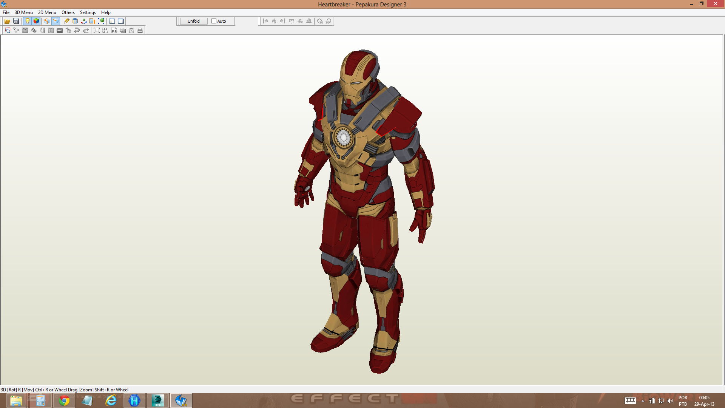Viewport: 725px width, 408px height.
Task: Click the printer print icon
Action: (x=140, y=31)
